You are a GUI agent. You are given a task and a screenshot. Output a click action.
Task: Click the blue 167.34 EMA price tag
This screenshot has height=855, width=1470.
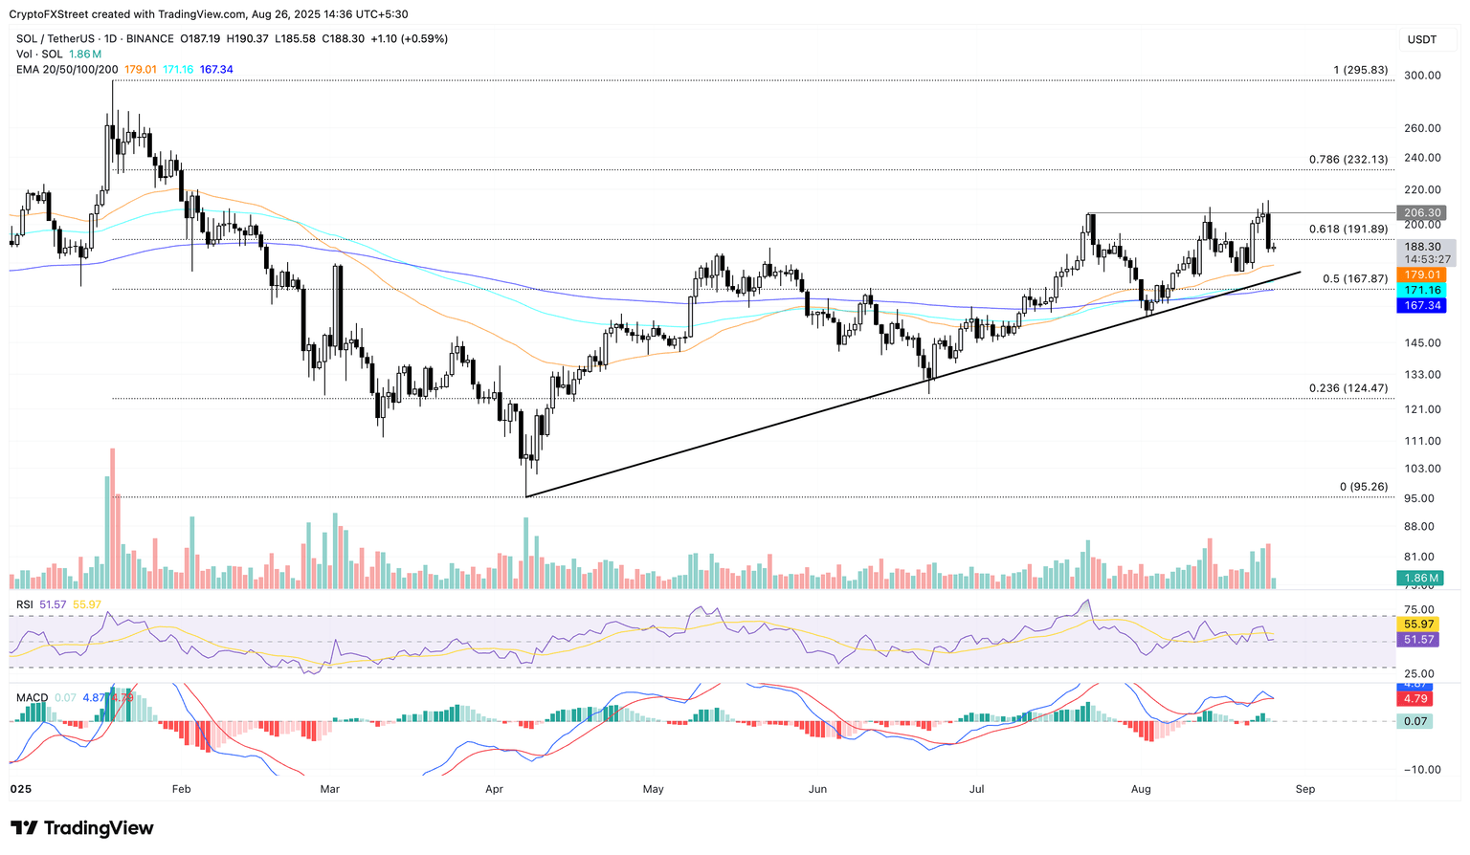[1421, 306]
